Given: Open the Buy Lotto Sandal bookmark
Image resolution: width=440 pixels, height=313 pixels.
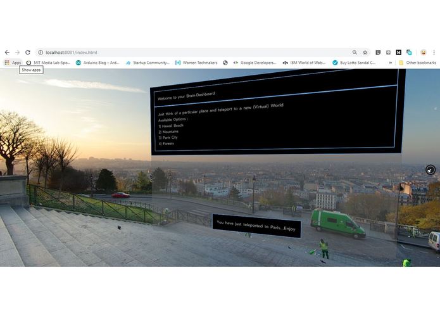Looking at the screenshot, I should (x=354, y=63).
